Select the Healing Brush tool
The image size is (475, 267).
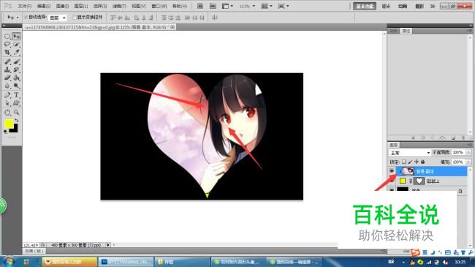tap(7, 62)
